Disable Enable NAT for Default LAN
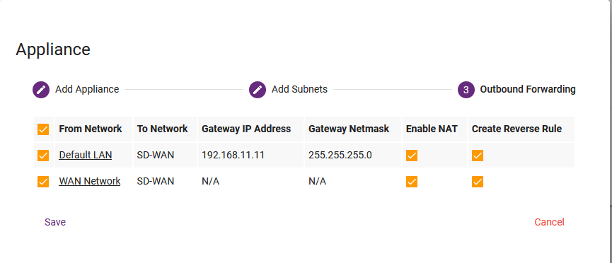 (x=411, y=156)
